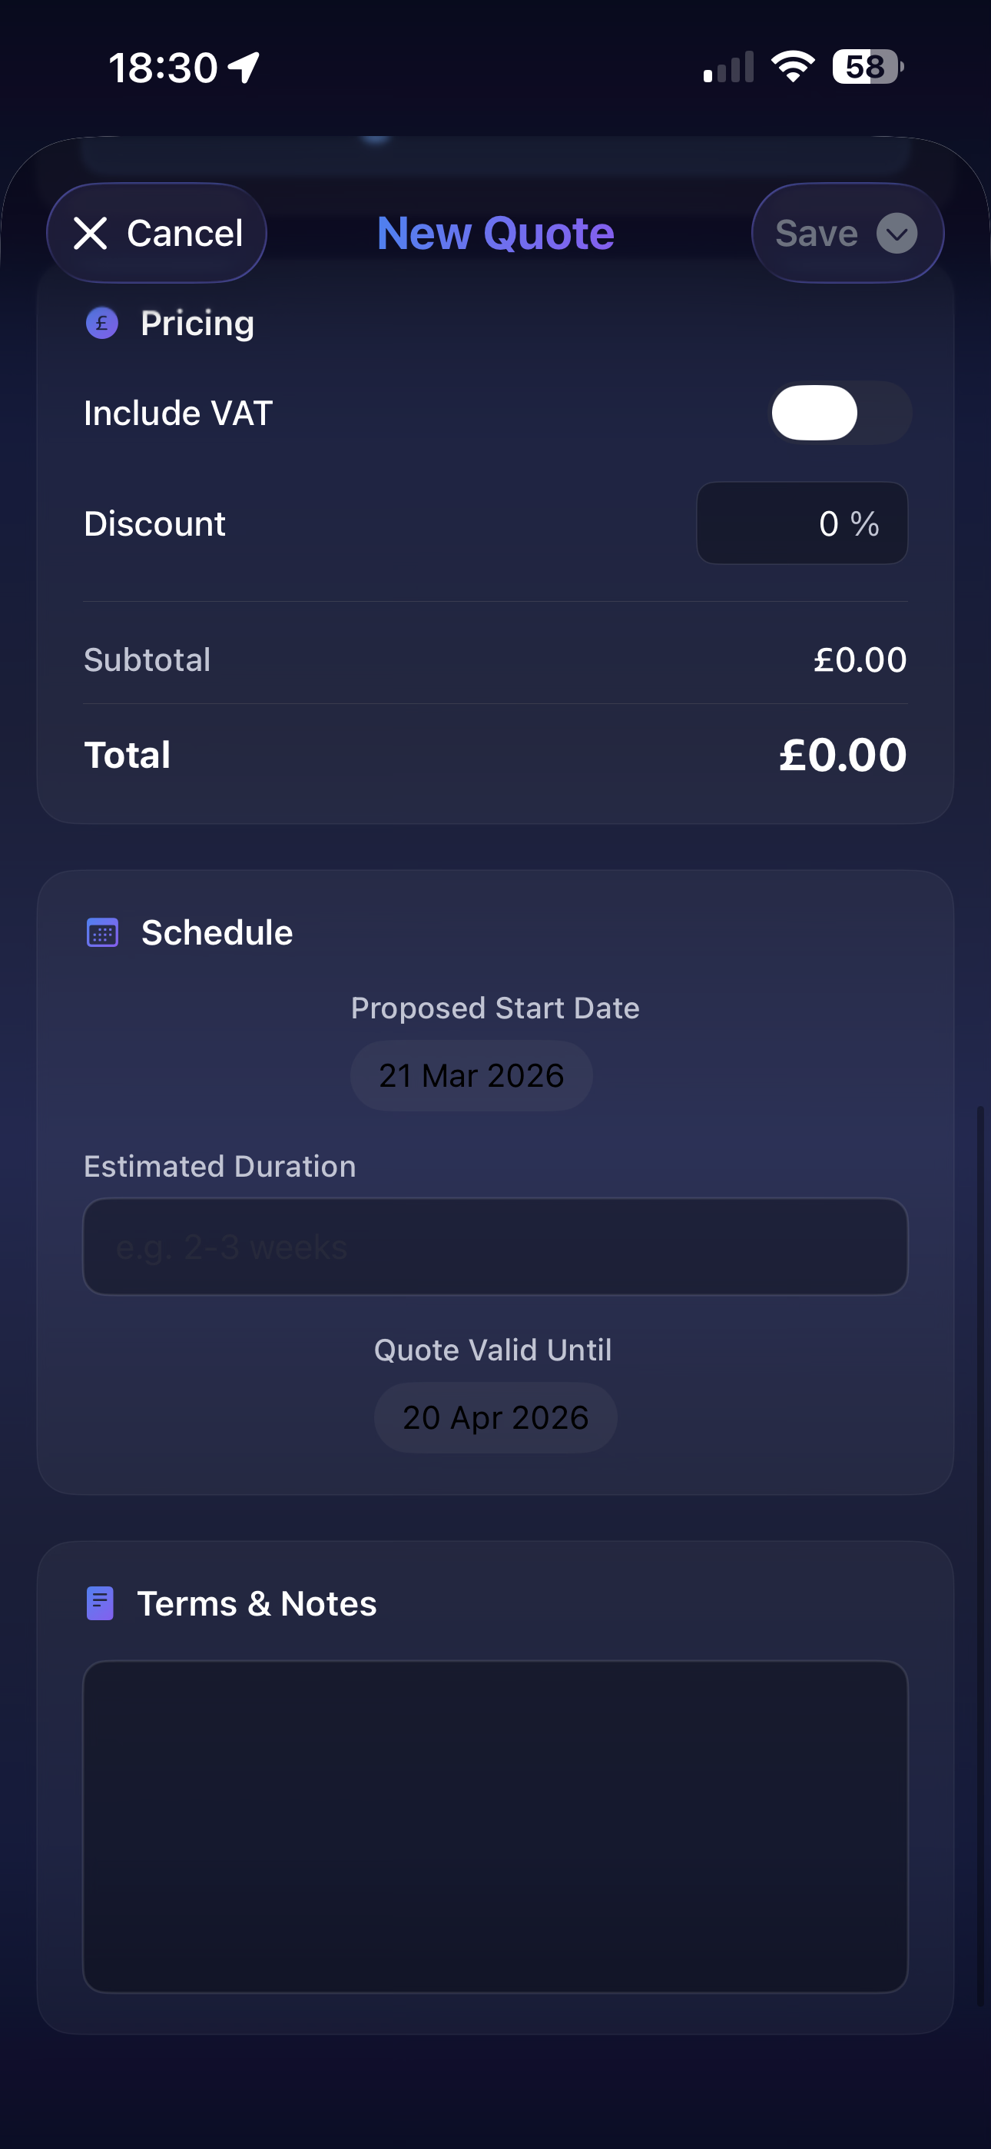This screenshot has height=2149, width=991.
Task: Click the Schedule calendar icon
Action: [103, 932]
